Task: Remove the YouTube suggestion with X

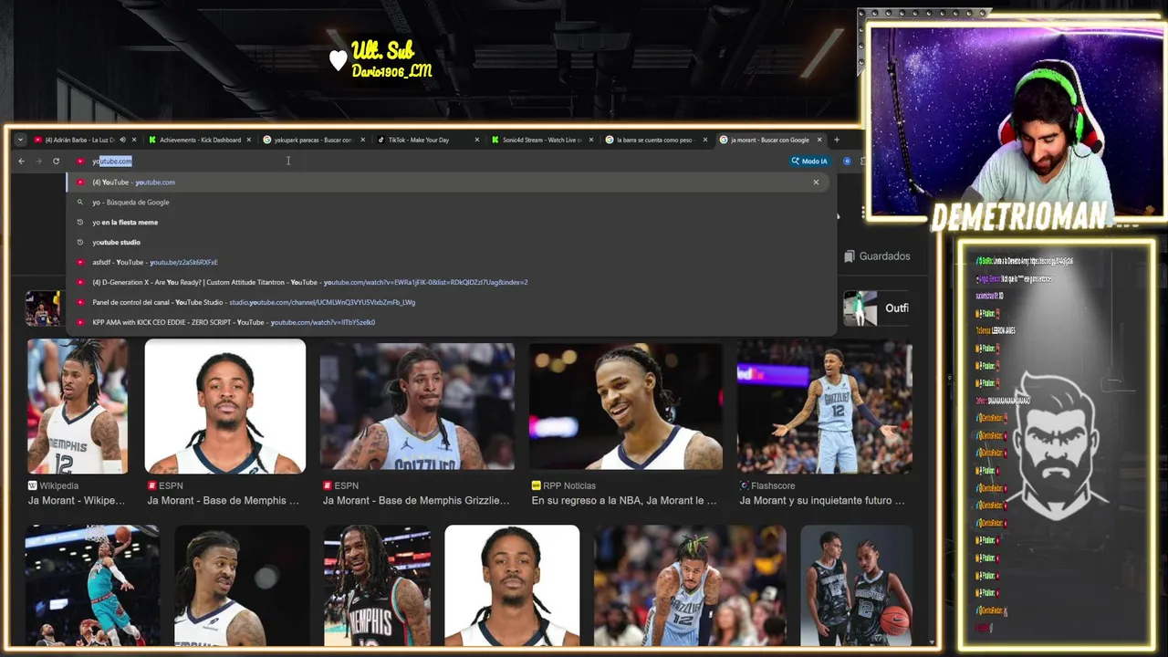Action: coord(816,182)
